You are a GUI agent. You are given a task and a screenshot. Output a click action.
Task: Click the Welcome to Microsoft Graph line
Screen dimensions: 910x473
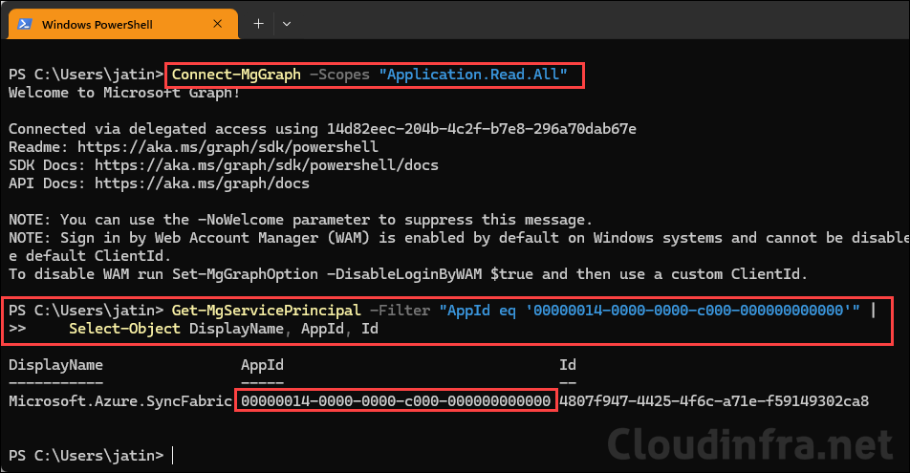click(x=124, y=93)
